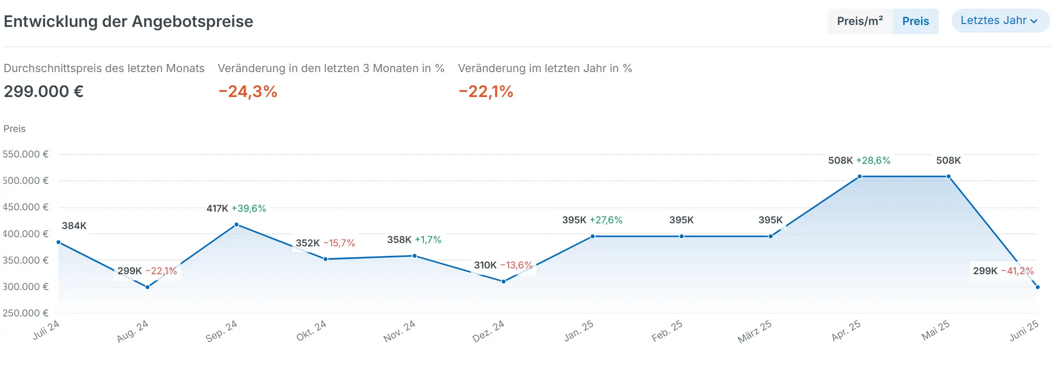1057x376 pixels.
Task: Select the Sep. 24 peak at 417K
Action: [x=237, y=225]
